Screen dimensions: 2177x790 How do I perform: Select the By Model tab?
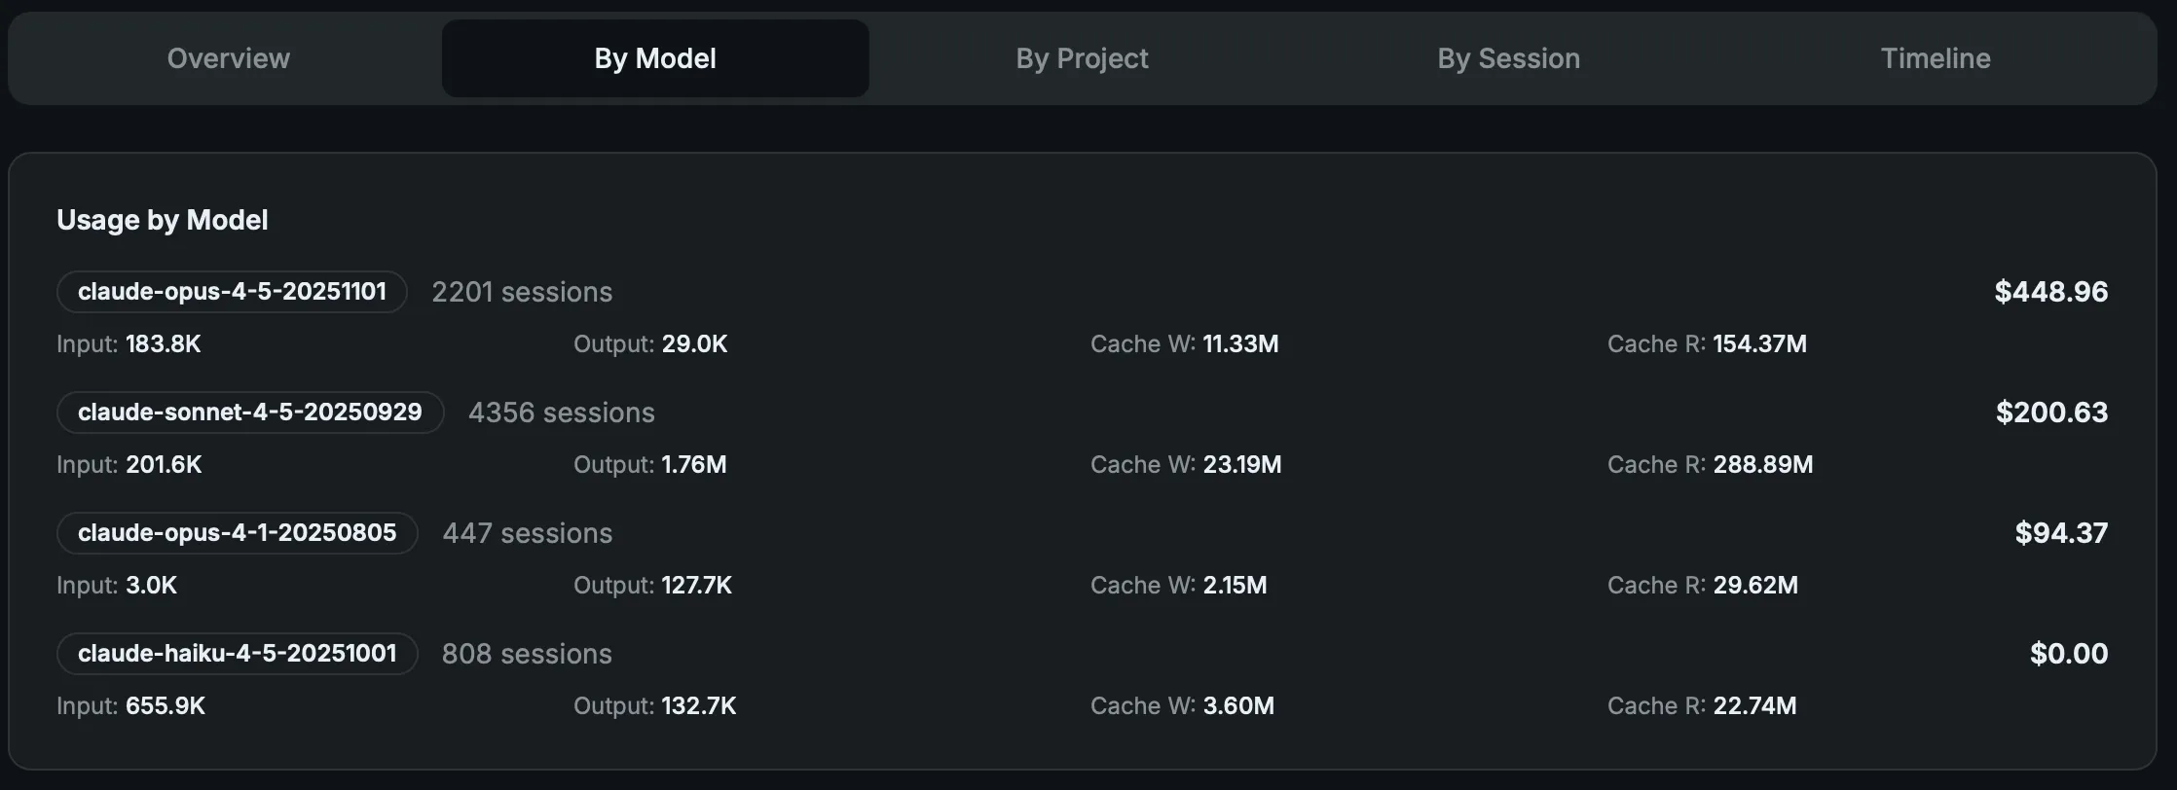(655, 58)
